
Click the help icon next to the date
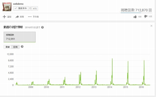tap(42, 27)
